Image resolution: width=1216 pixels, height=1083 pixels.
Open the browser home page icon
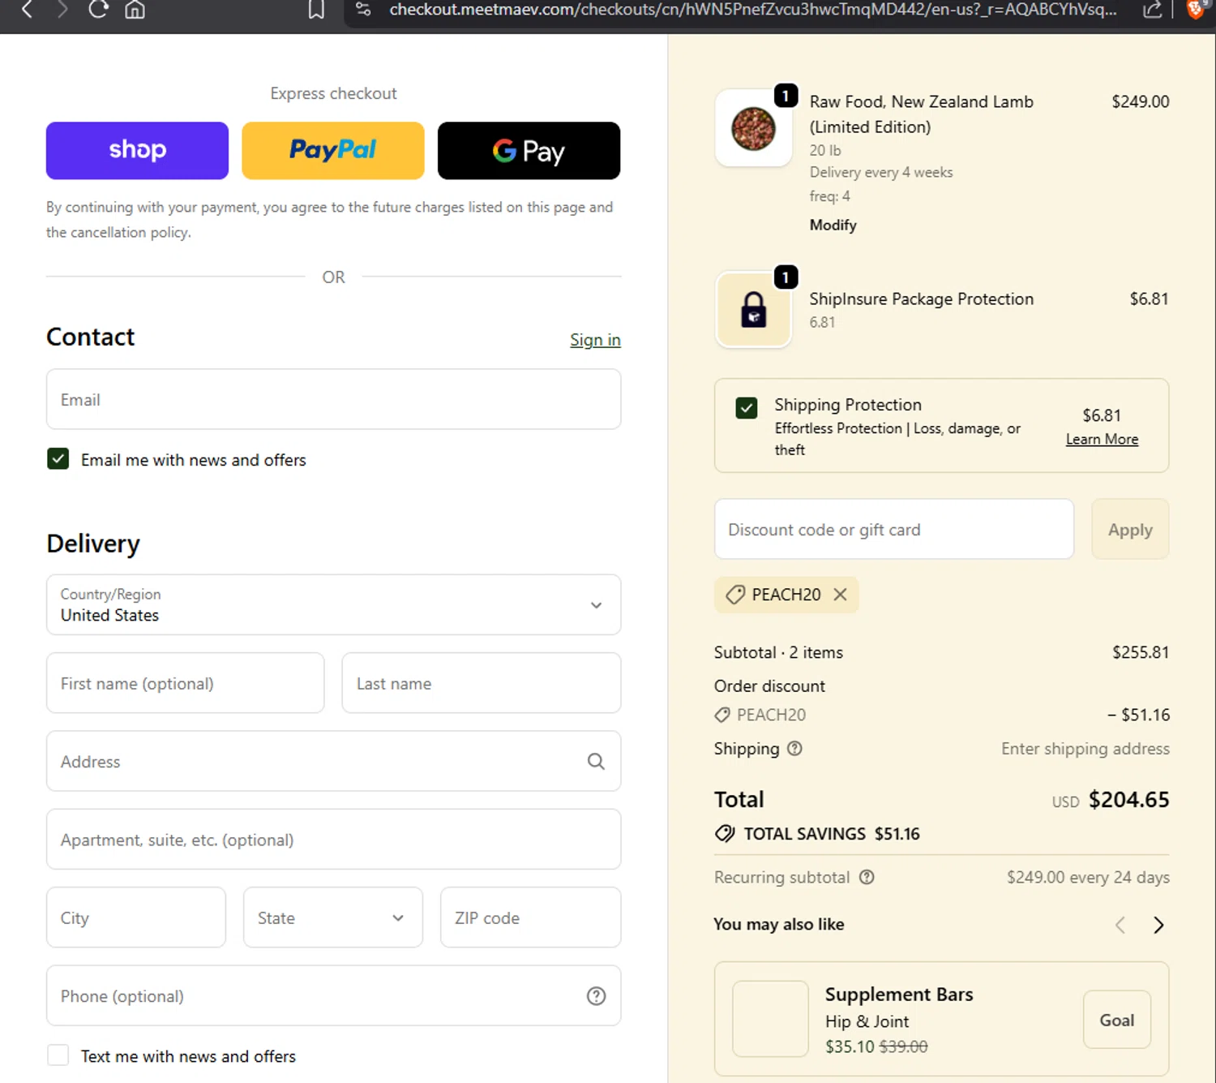click(135, 10)
